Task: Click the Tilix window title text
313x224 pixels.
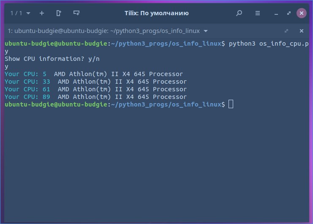Action: coord(157,13)
